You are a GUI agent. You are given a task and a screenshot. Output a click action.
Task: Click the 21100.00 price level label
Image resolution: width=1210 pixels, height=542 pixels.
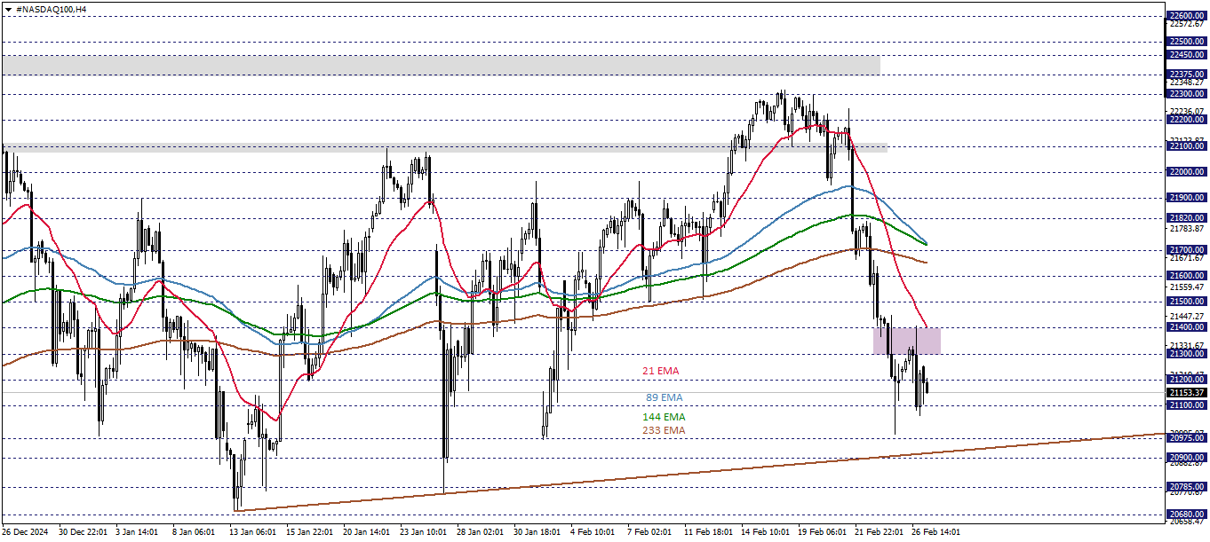pyautogui.click(x=1188, y=405)
